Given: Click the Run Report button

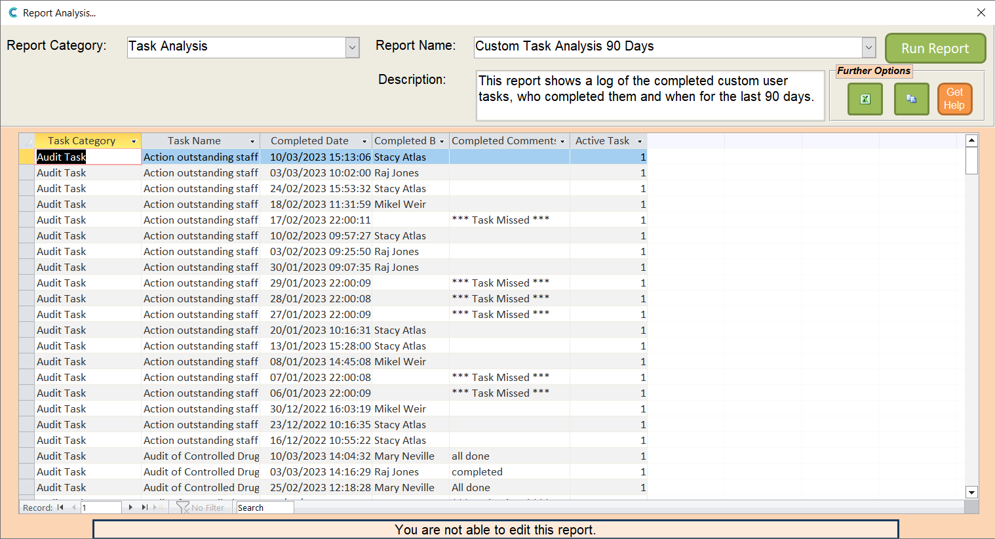Looking at the screenshot, I should click(935, 49).
